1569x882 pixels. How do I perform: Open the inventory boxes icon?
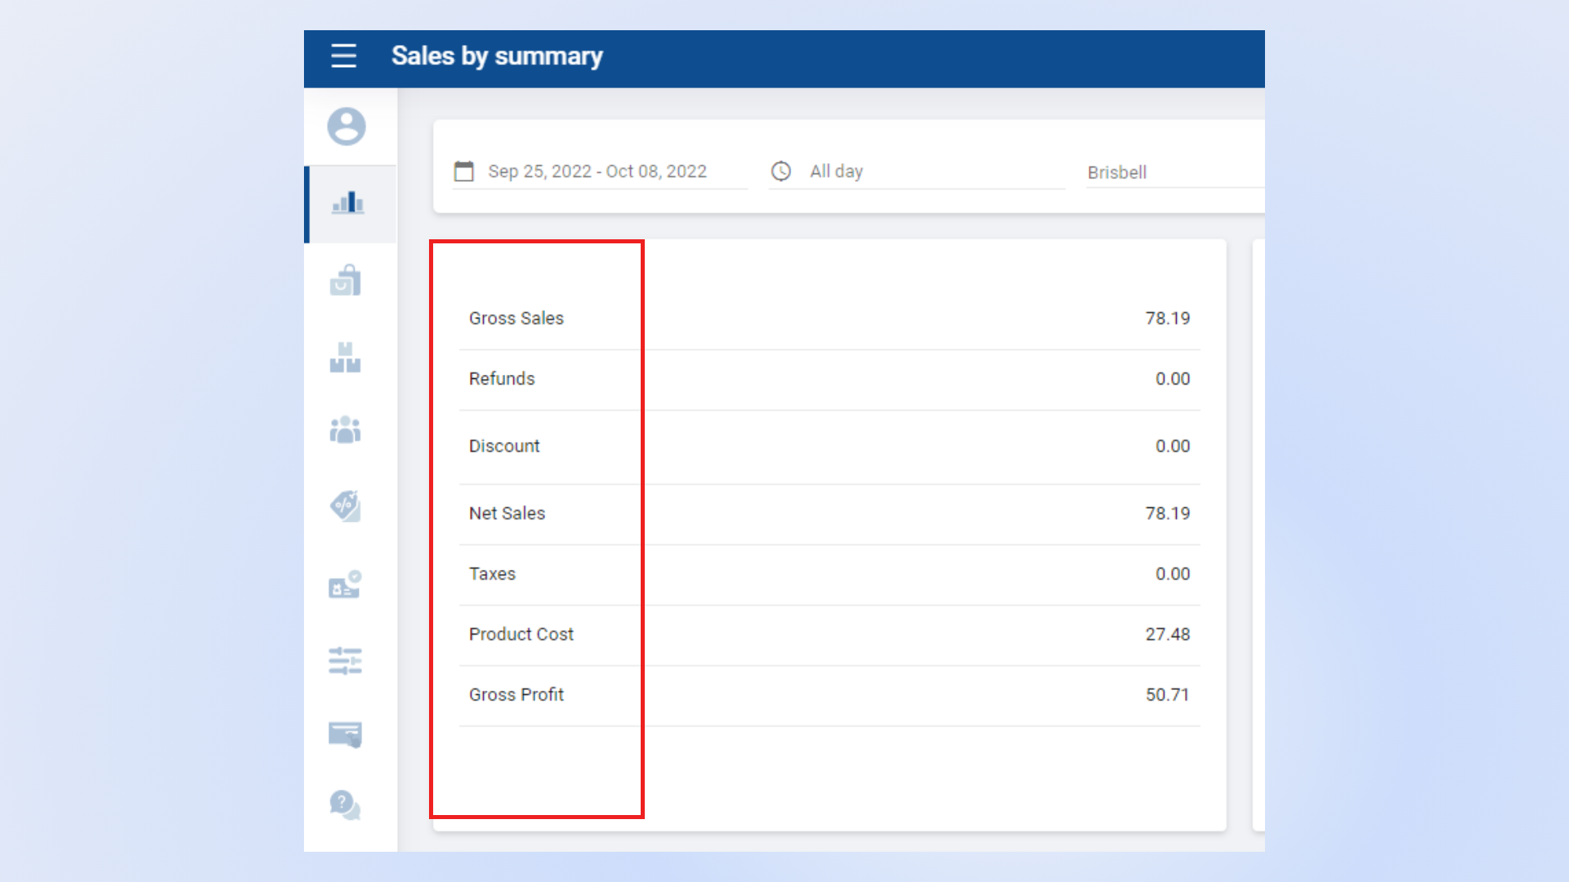(346, 358)
